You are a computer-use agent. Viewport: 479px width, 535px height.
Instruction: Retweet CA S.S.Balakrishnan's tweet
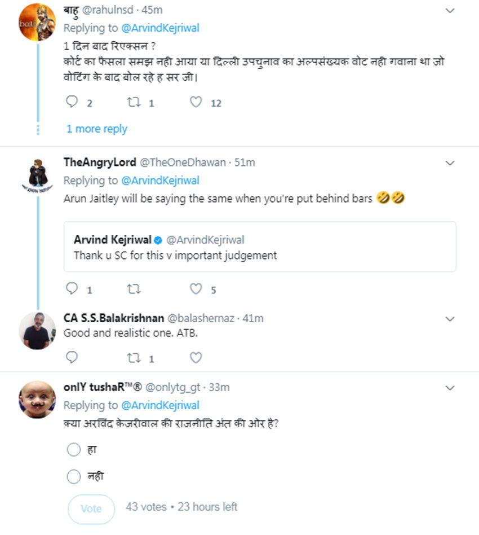click(x=133, y=357)
